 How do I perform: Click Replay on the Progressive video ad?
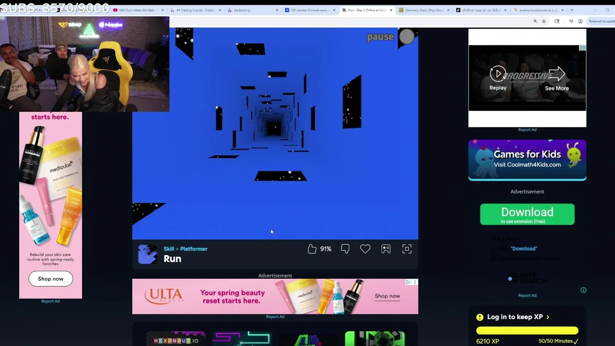(x=498, y=79)
